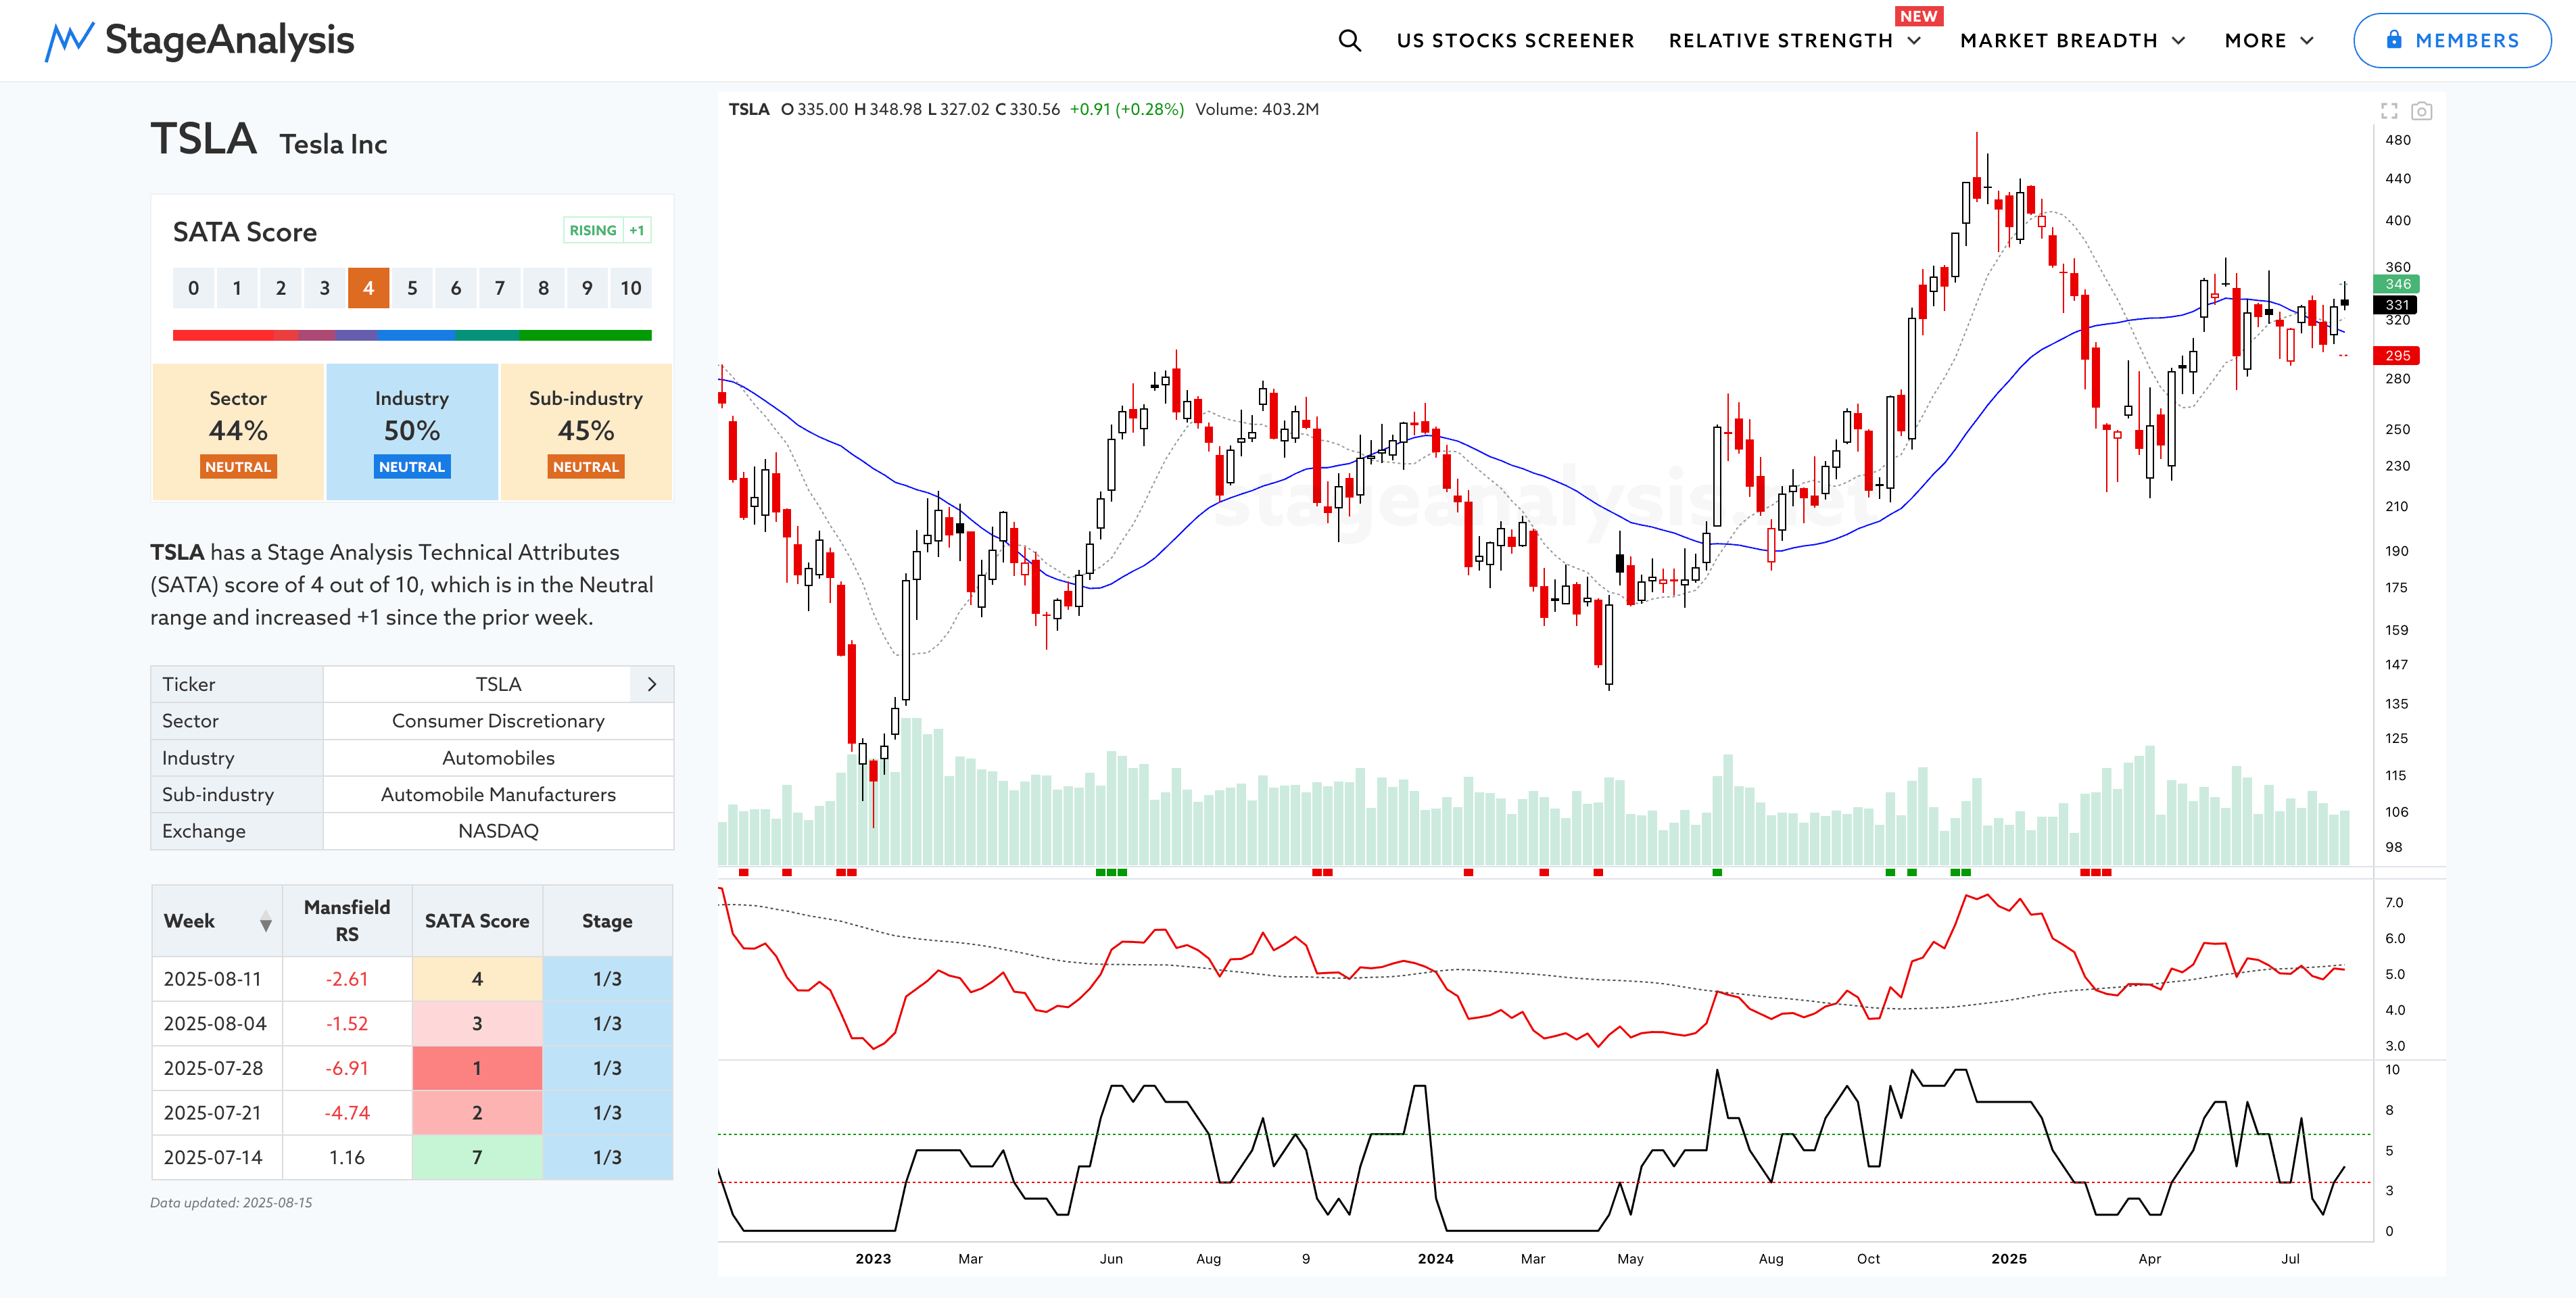Click the chart snapshot camera icon
The image size is (2576, 1298).
(2421, 111)
